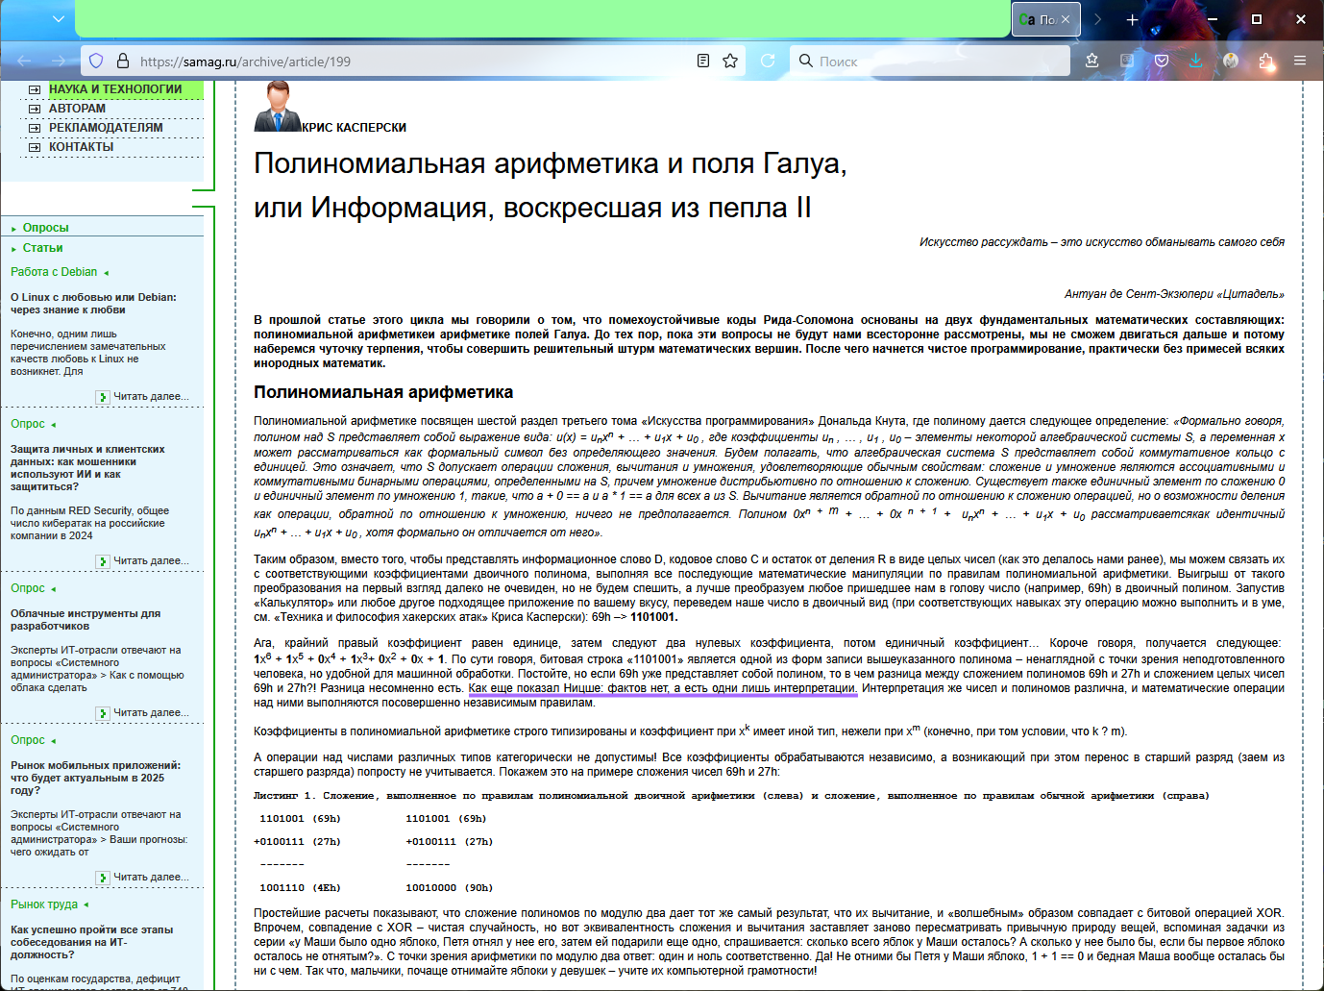The image size is (1324, 991).
Task: Open the extensions puzzle icon
Action: [1265, 61]
